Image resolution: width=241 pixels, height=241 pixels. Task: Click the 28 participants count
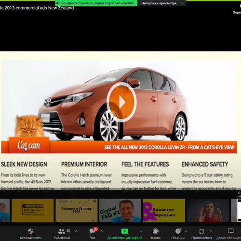[x=68, y=230]
